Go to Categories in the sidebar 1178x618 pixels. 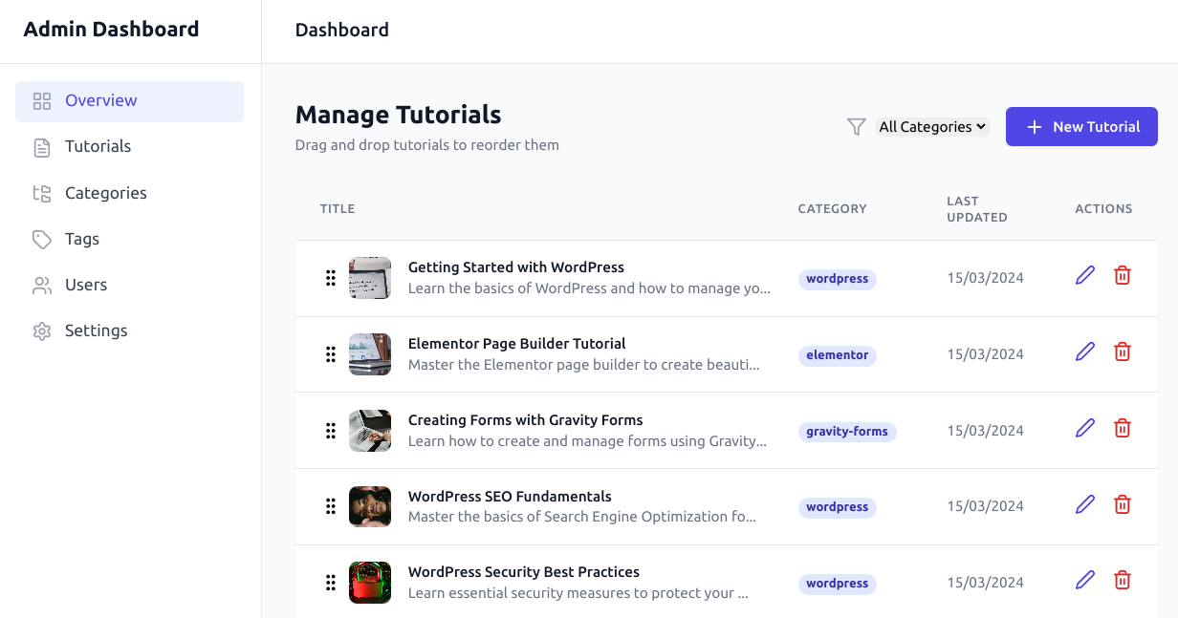[x=105, y=193]
